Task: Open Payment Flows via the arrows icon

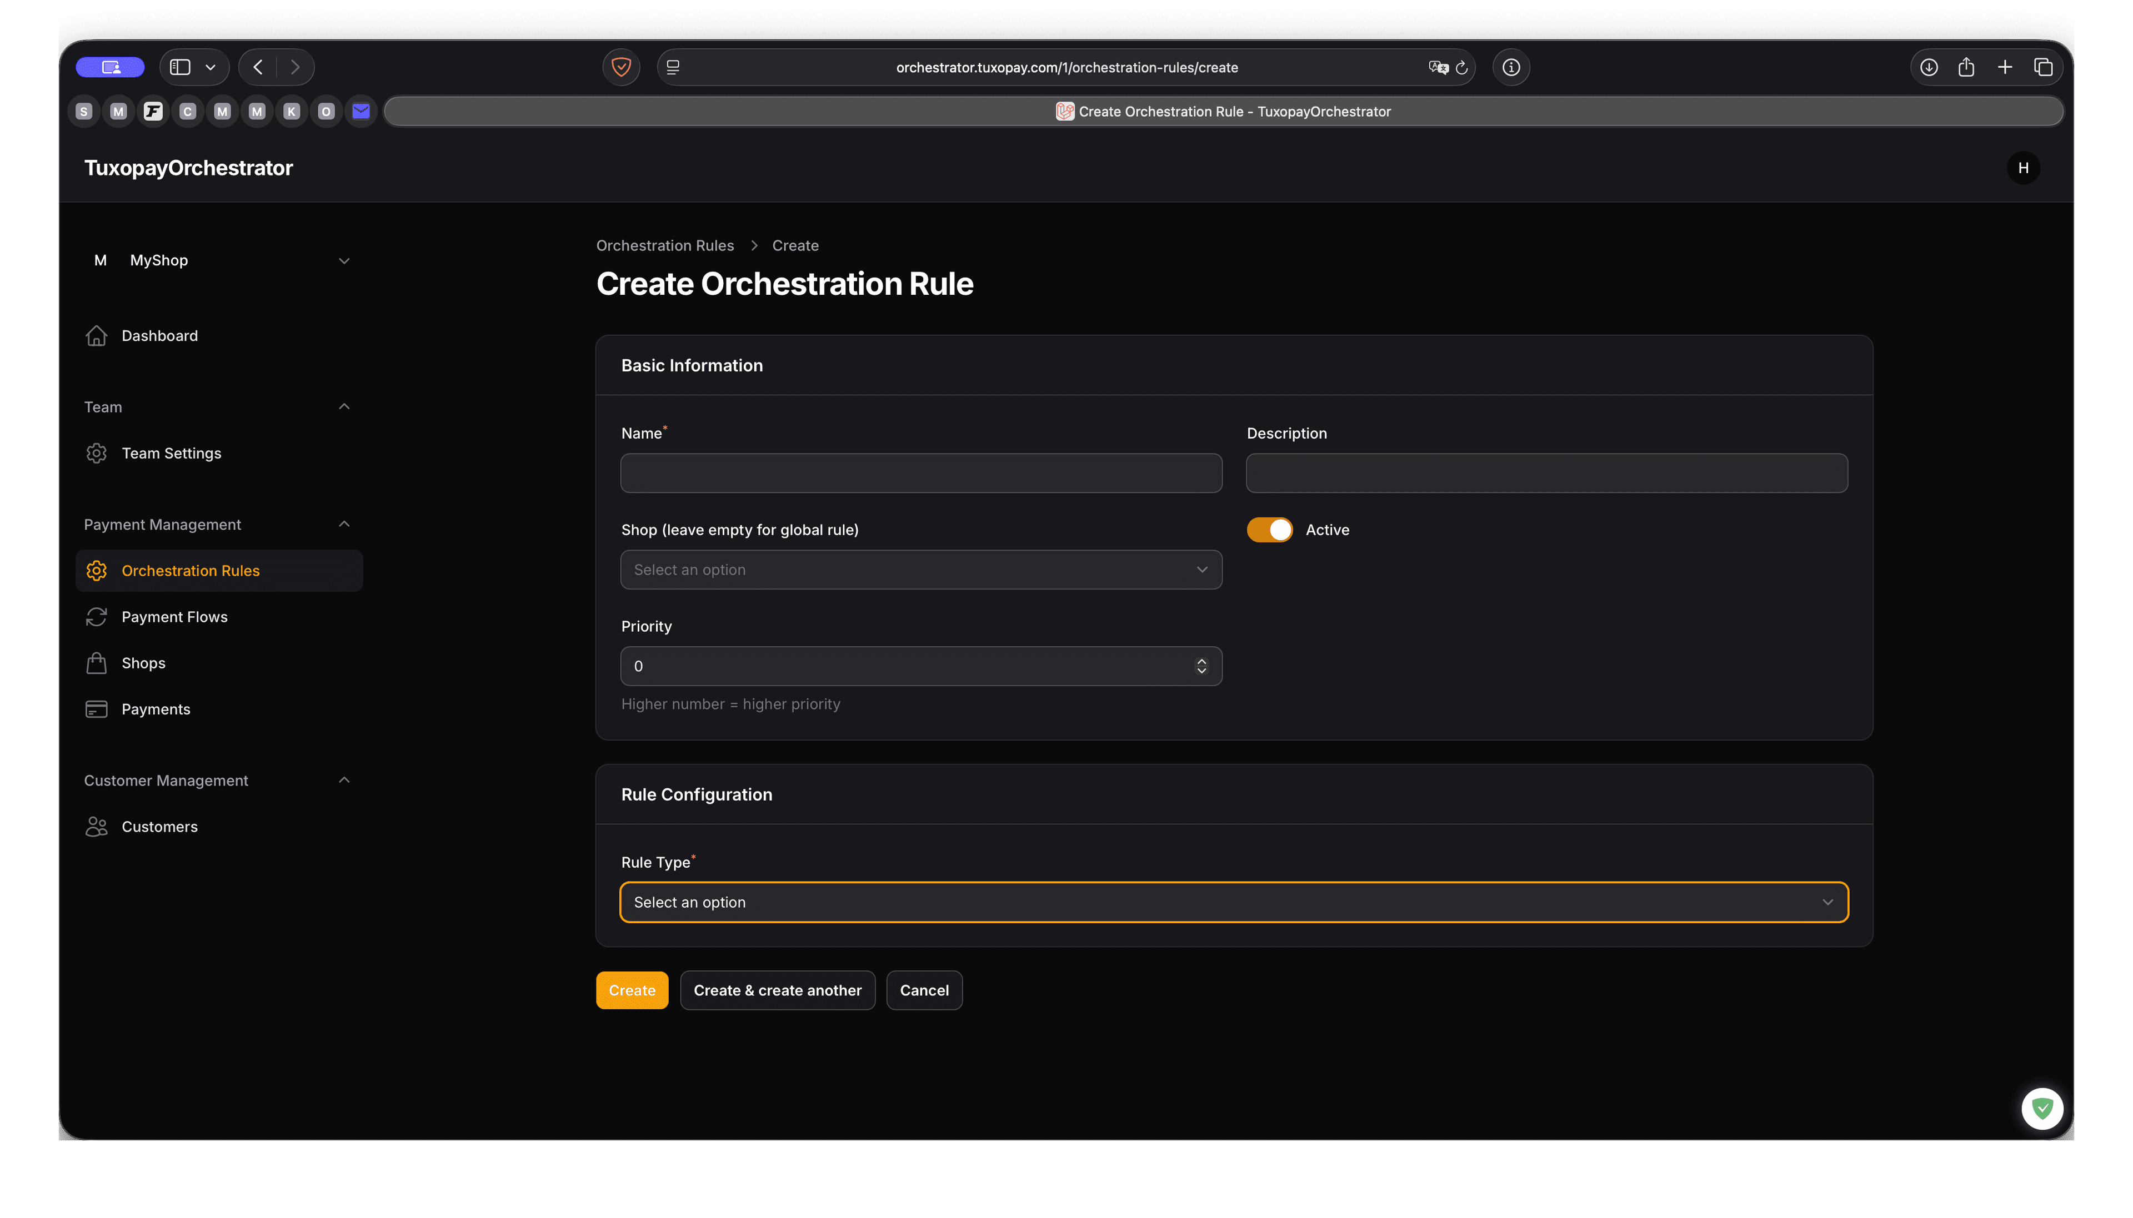Action: pyautogui.click(x=96, y=617)
